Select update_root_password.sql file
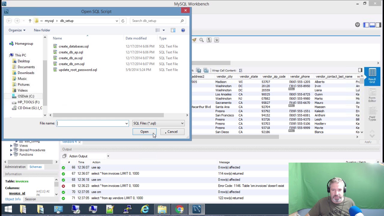 pyautogui.click(x=78, y=70)
